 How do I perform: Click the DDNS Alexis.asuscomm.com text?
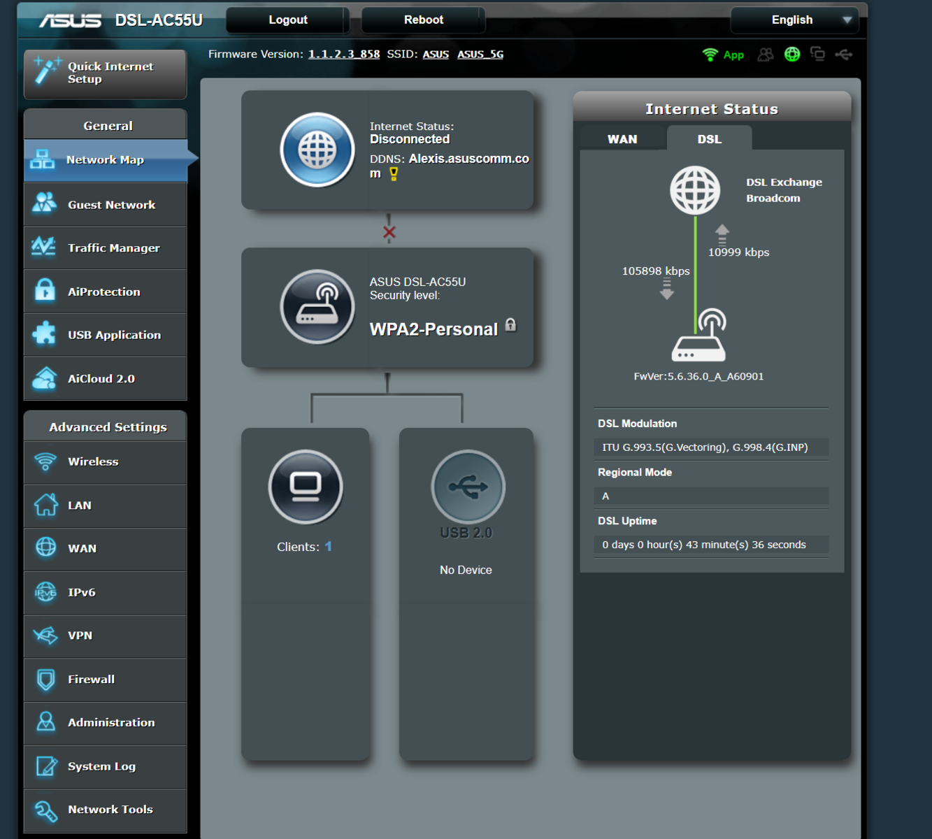[x=449, y=166]
